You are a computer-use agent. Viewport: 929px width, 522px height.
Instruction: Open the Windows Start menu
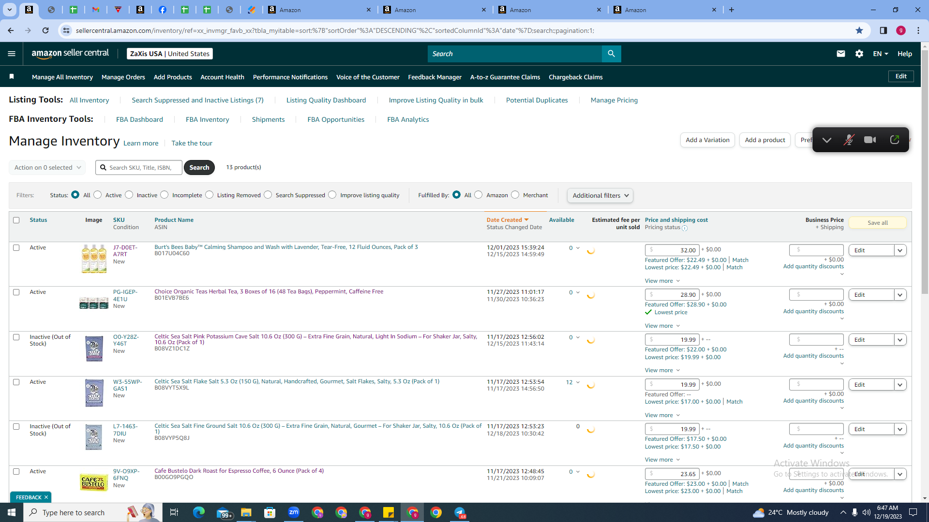tap(12, 512)
